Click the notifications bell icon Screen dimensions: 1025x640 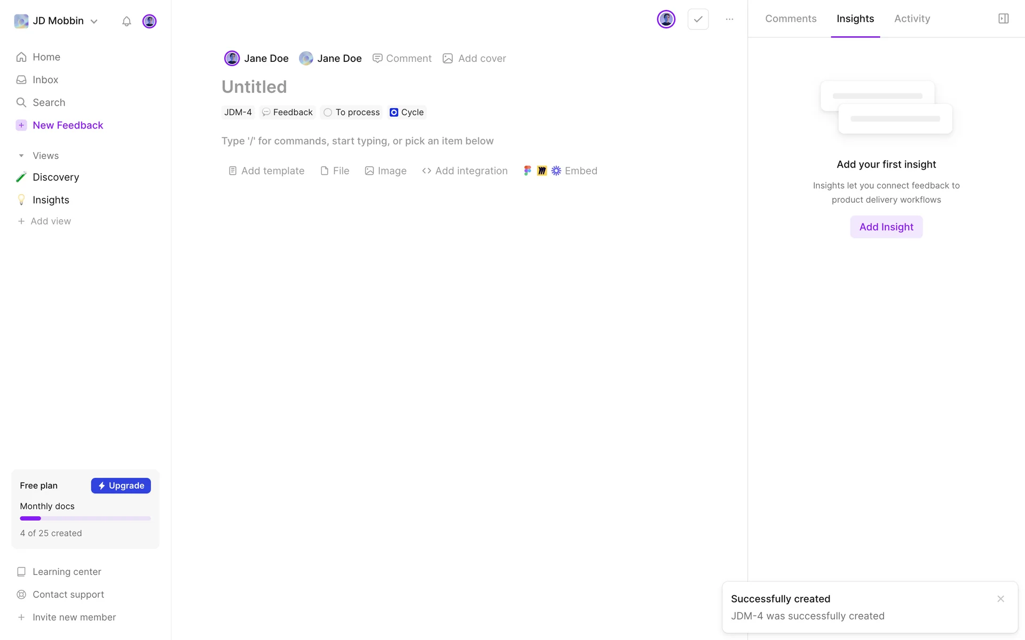tap(127, 21)
